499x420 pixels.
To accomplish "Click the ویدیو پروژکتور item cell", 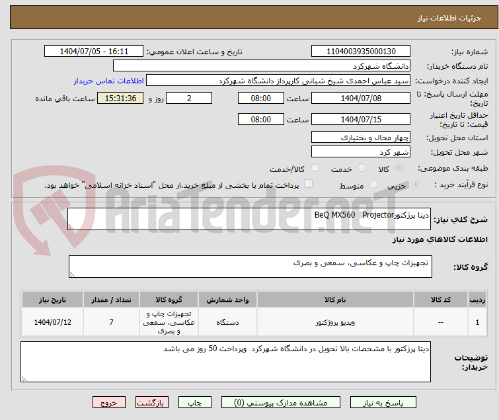I will tap(335, 322).
